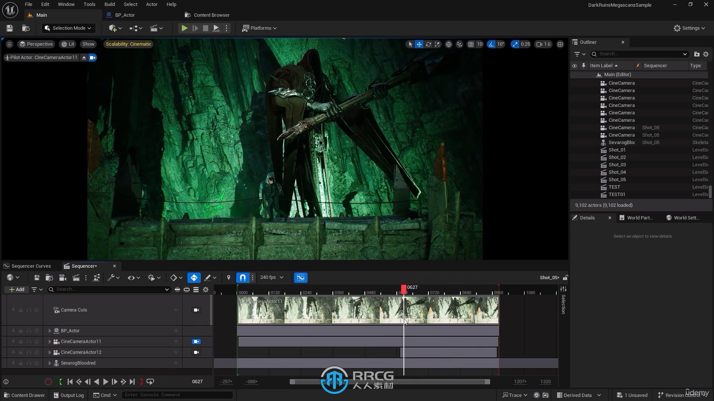The height and width of the screenshot is (401, 714).
Task: Click the Lit view mode button
Action: click(x=68, y=44)
